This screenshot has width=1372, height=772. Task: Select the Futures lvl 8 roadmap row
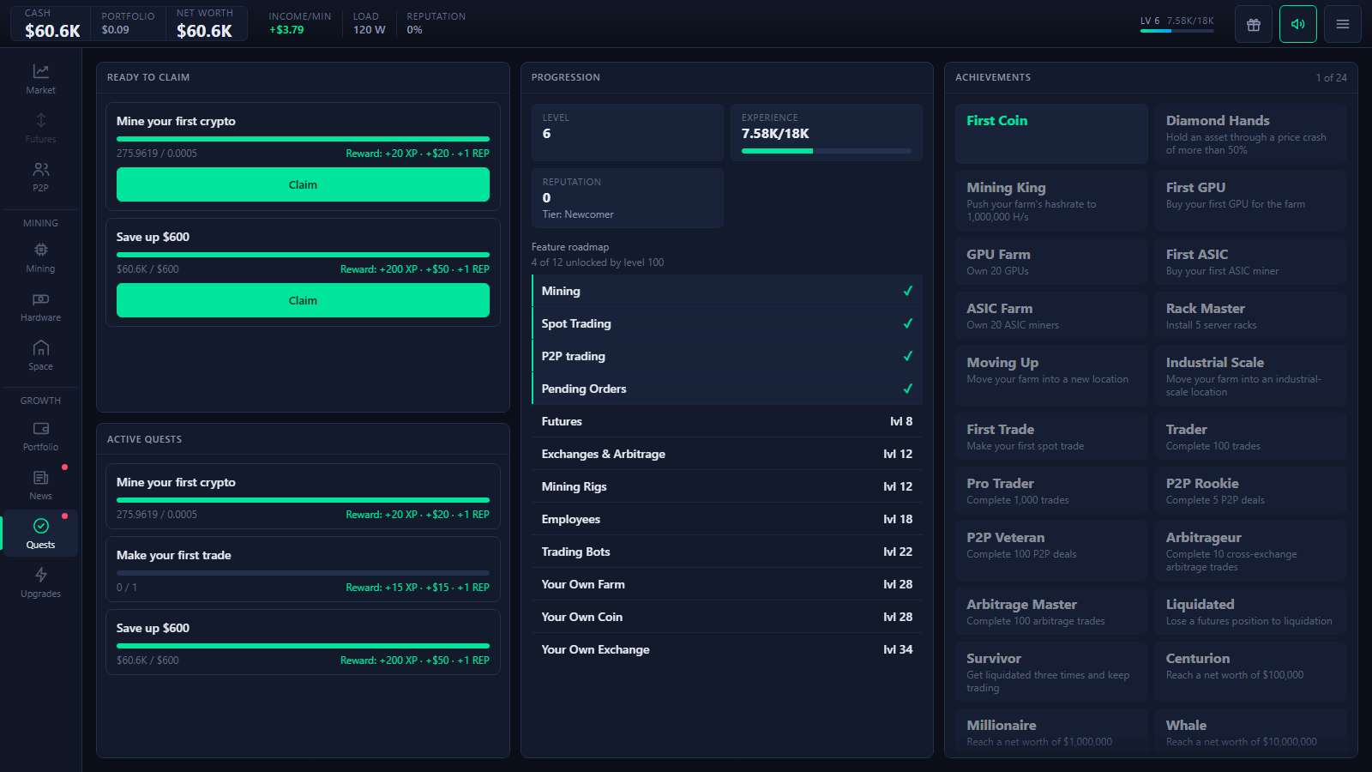point(726,421)
